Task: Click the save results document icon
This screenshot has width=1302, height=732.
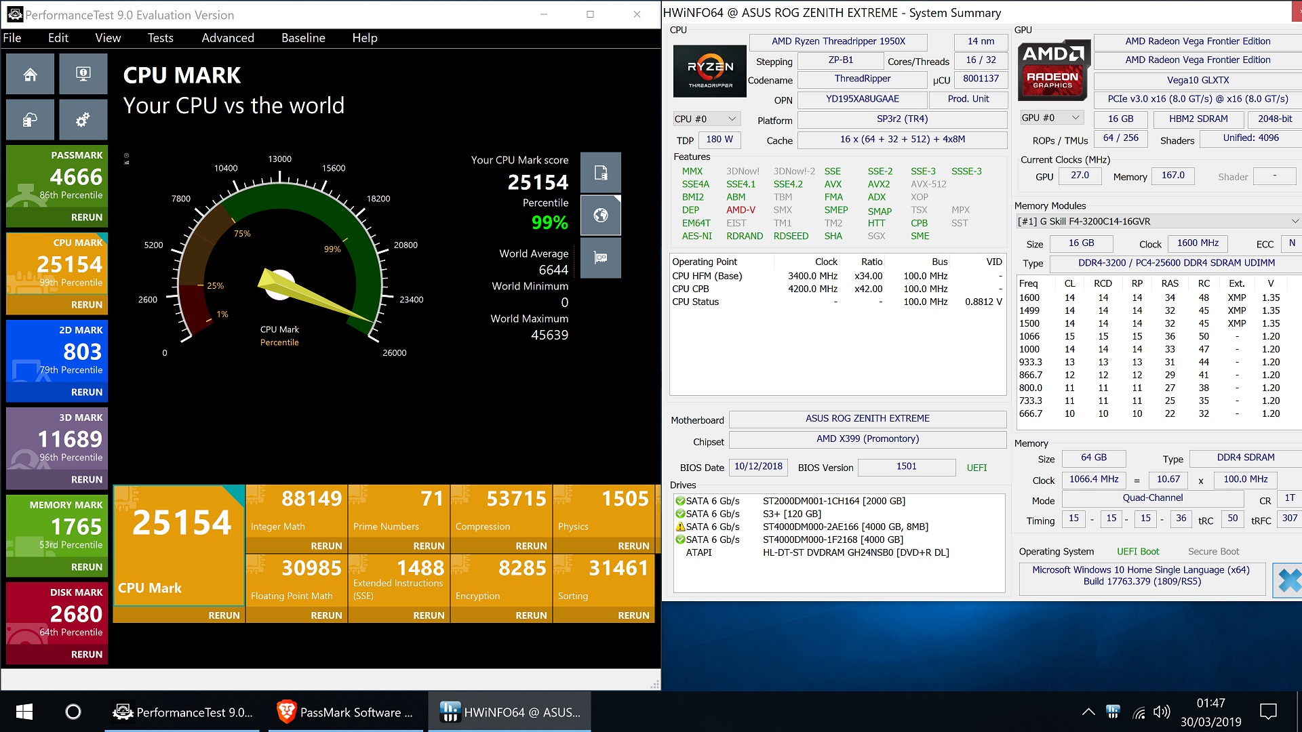Action: [x=600, y=173]
